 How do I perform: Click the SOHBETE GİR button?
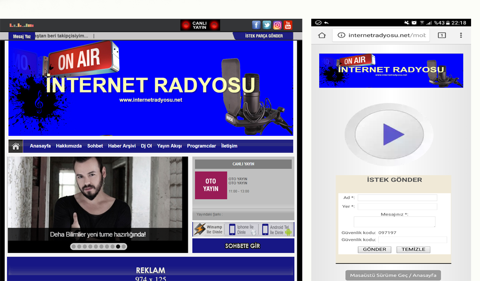click(x=243, y=246)
